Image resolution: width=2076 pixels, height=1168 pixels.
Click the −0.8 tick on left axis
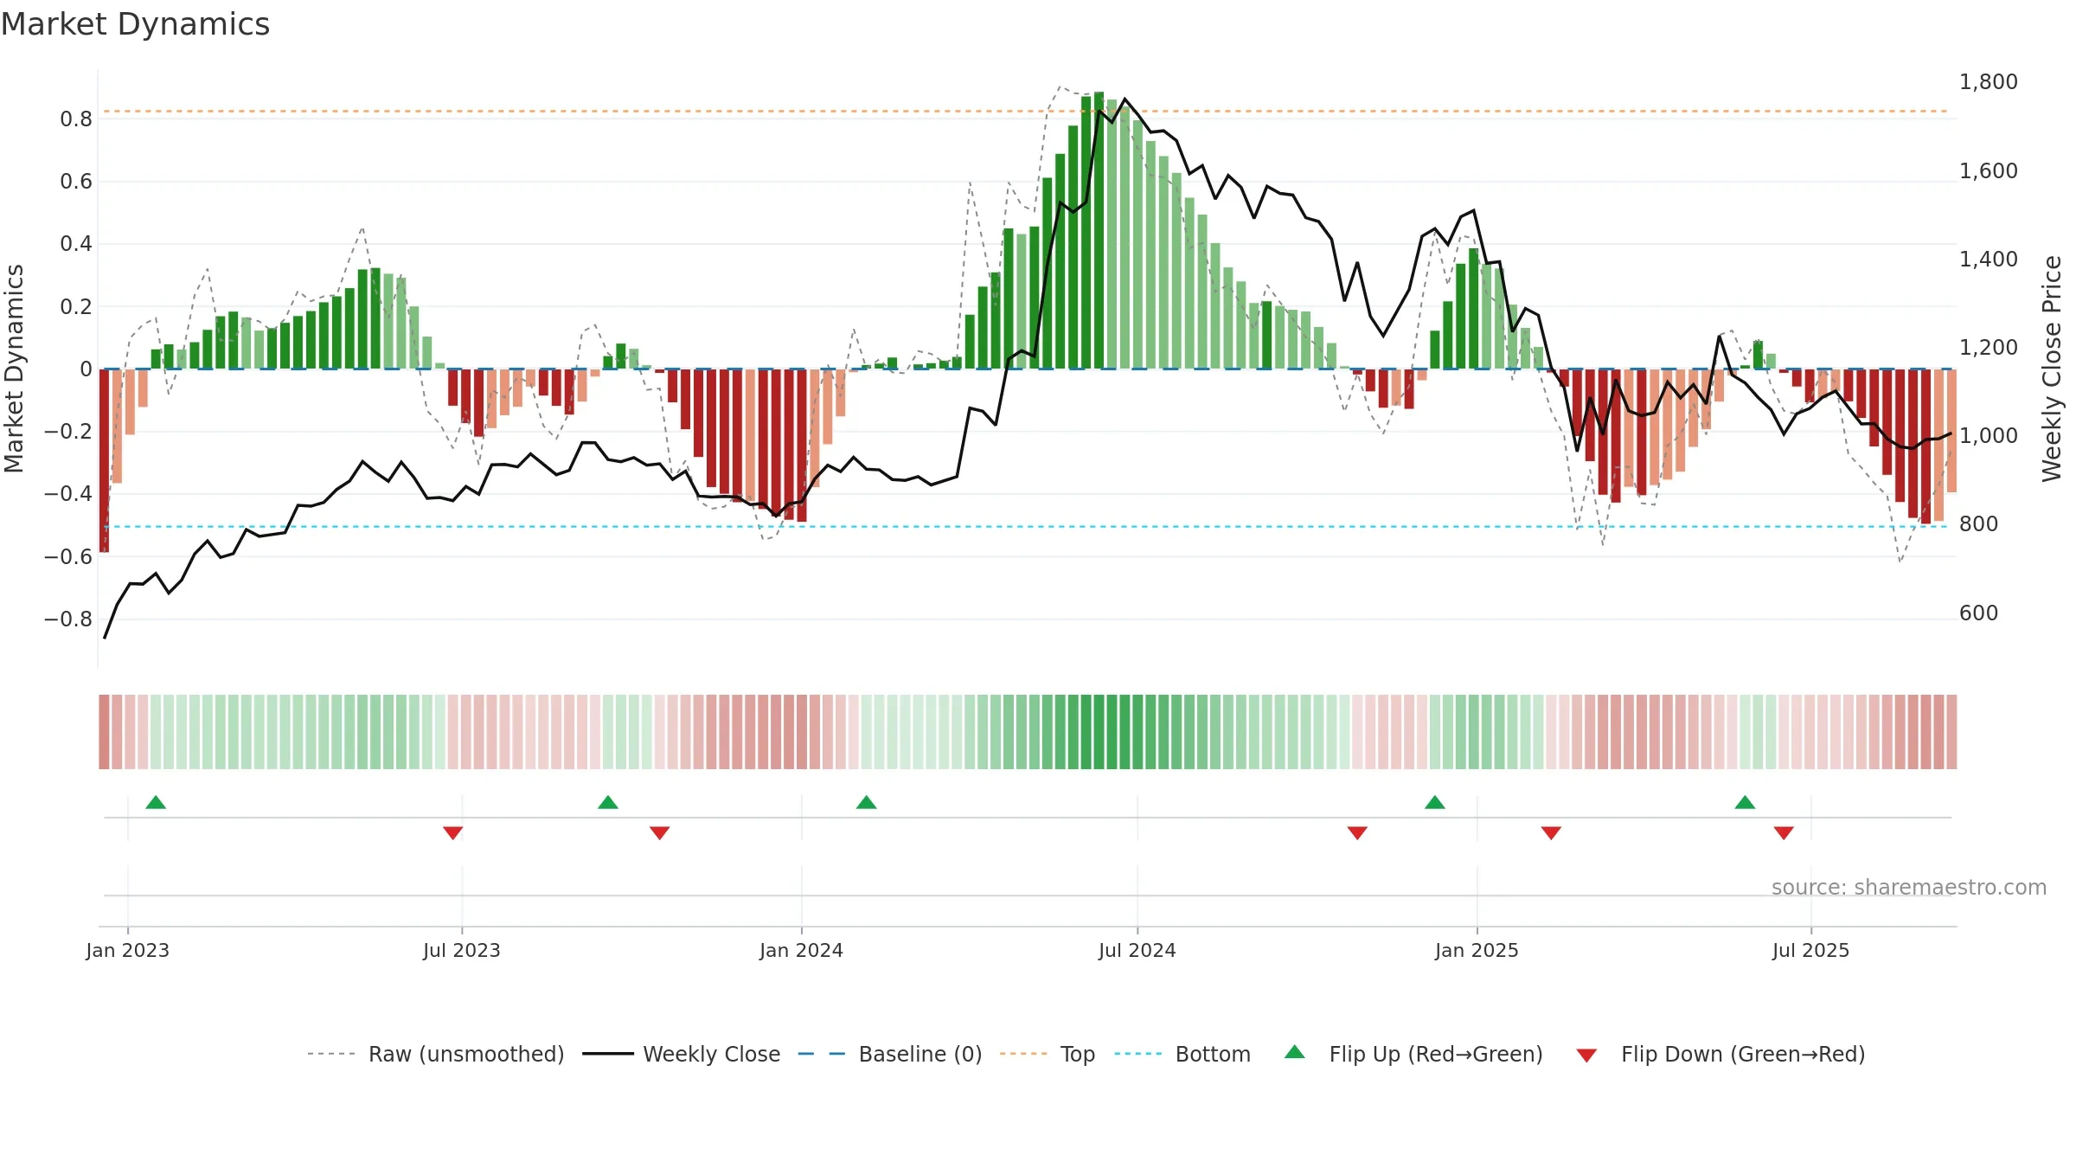[x=68, y=619]
